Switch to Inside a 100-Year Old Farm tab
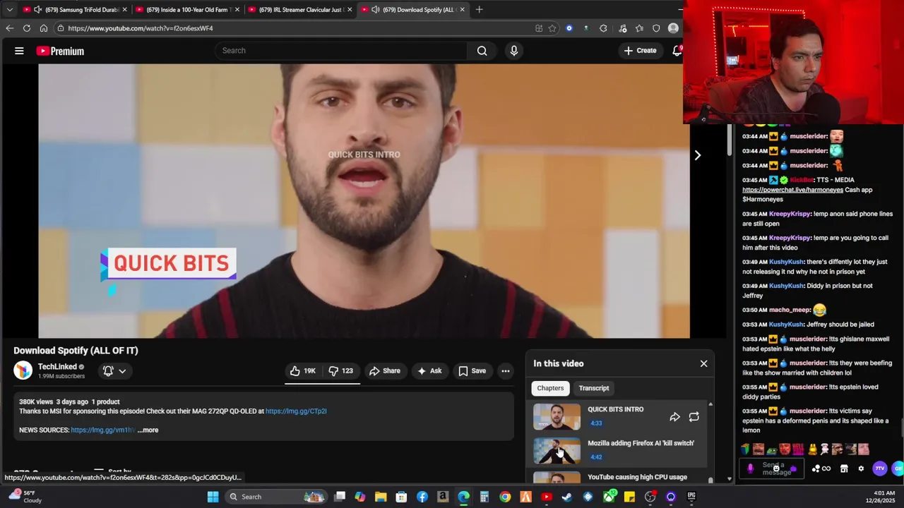The image size is (904, 508). [x=187, y=10]
